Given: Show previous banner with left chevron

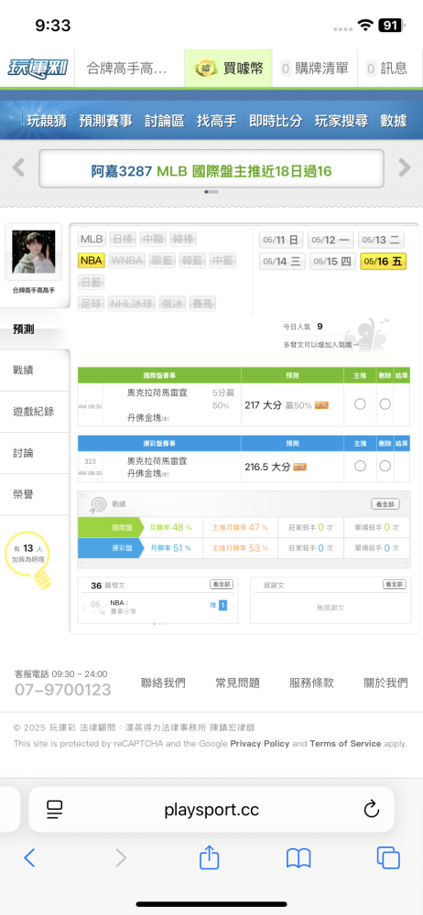Looking at the screenshot, I should pyautogui.click(x=18, y=168).
